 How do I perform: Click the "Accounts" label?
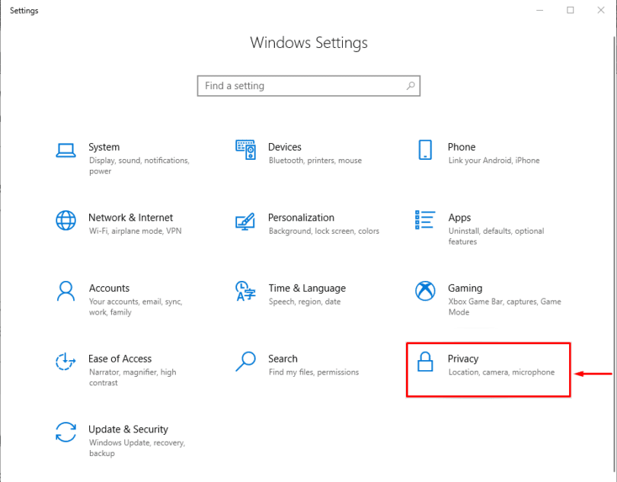point(109,288)
